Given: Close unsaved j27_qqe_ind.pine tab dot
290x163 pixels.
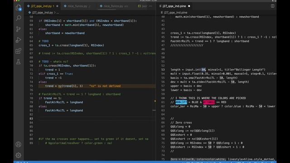Looking at the screenshot, I should tap(189, 6).
